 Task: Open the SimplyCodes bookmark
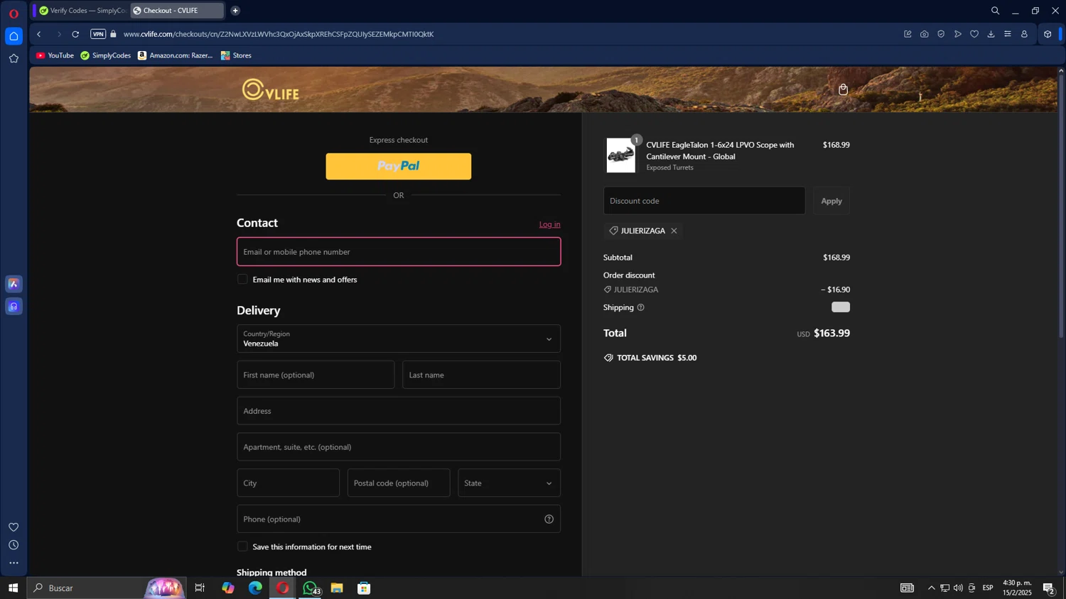point(106,55)
